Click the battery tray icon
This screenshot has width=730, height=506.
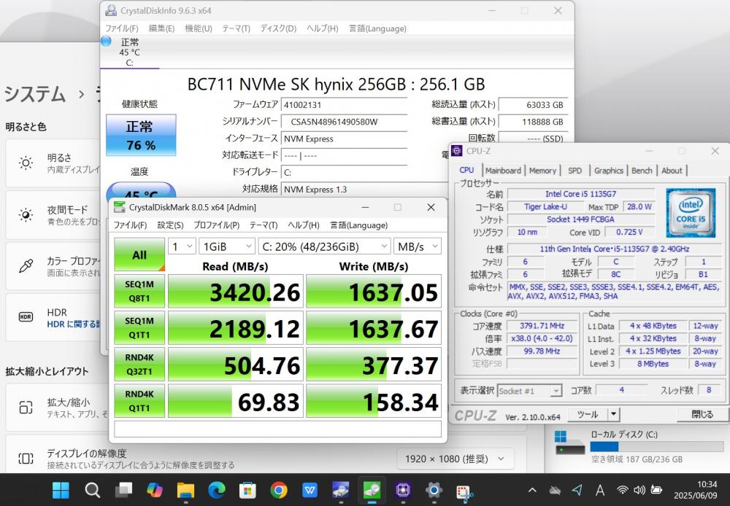coord(656,490)
